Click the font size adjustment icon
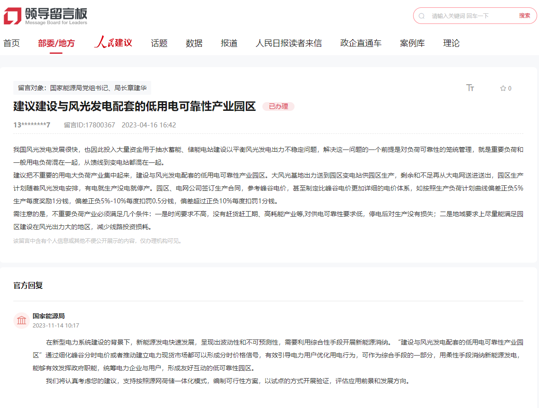This screenshot has width=539, height=408. point(470,88)
